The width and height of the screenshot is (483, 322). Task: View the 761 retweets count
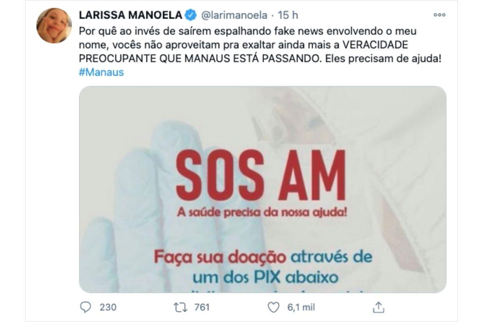(202, 308)
